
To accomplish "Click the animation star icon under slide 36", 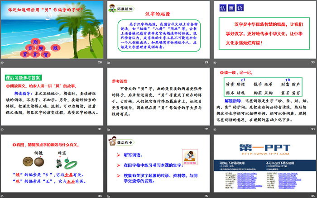I will click(x=215, y=196).
